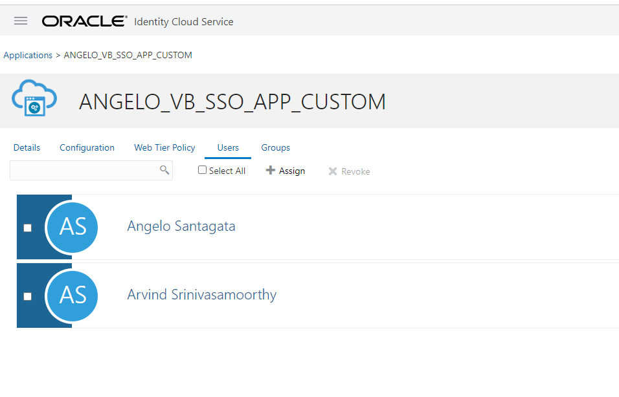Image resolution: width=619 pixels, height=397 pixels.
Task: Click the Users tab
Action: coord(228,147)
